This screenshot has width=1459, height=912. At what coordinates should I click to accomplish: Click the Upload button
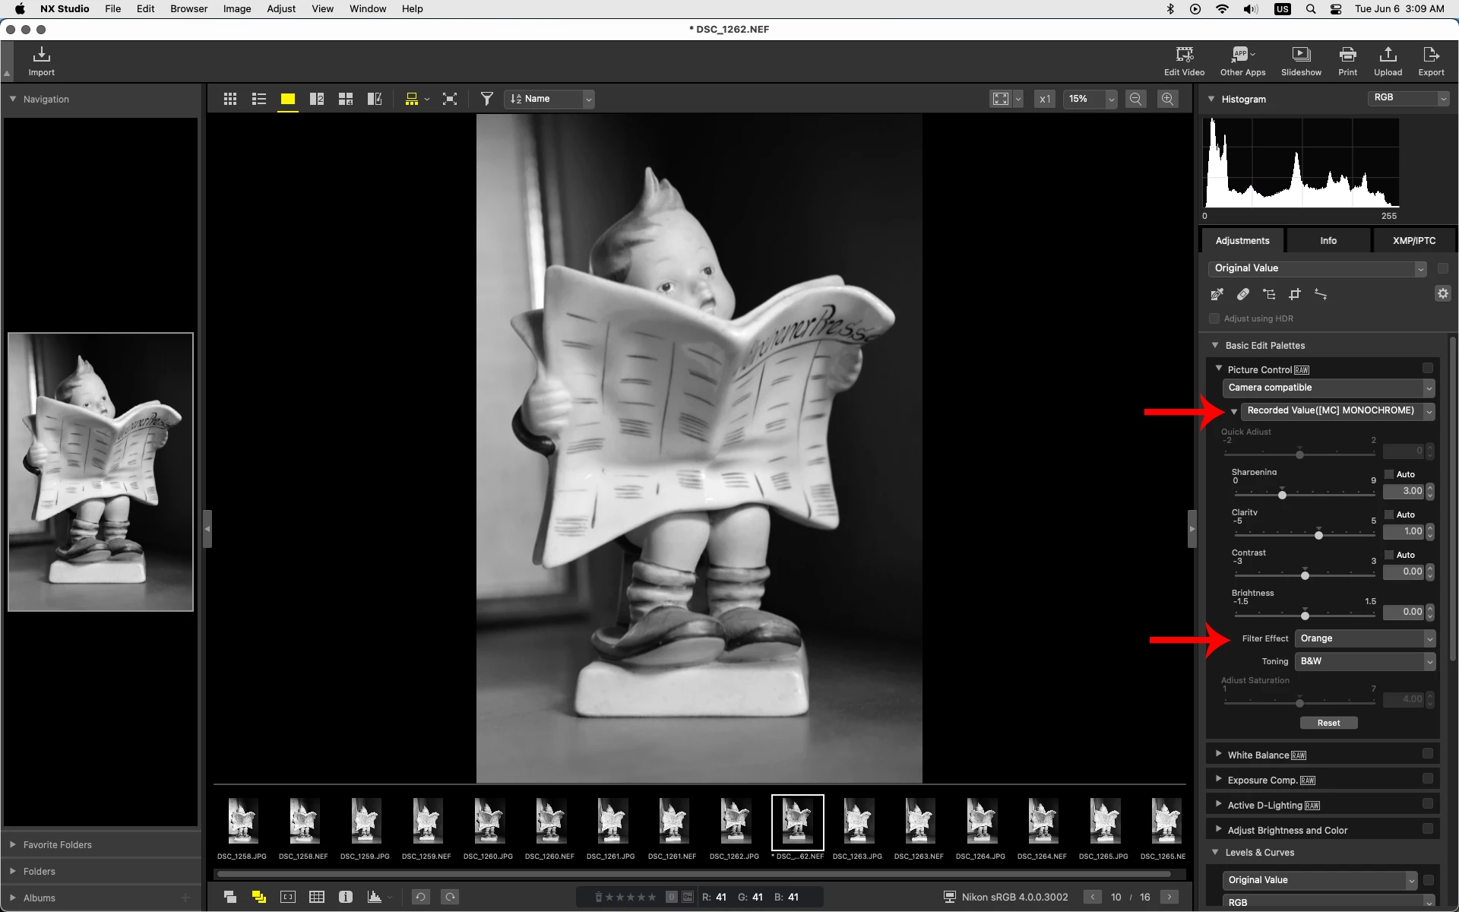click(1388, 61)
